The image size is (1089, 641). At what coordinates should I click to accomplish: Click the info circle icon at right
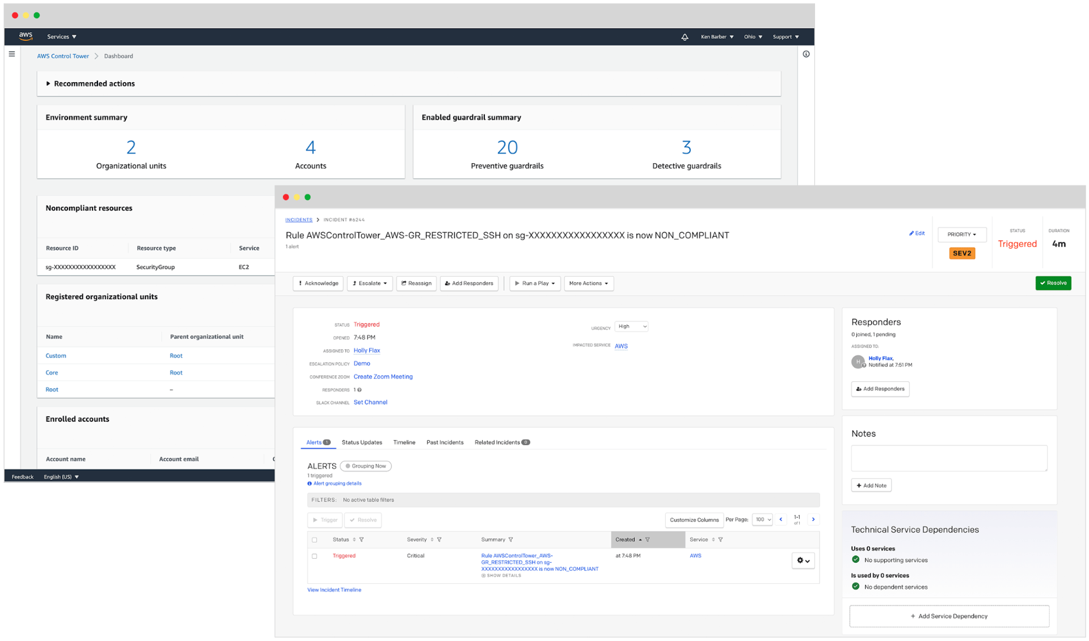click(806, 54)
